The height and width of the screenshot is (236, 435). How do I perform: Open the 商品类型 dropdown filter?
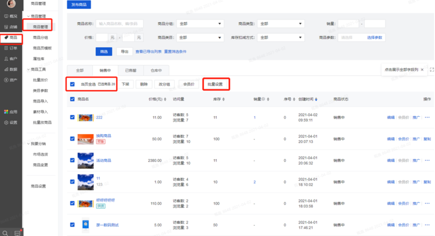281,24
